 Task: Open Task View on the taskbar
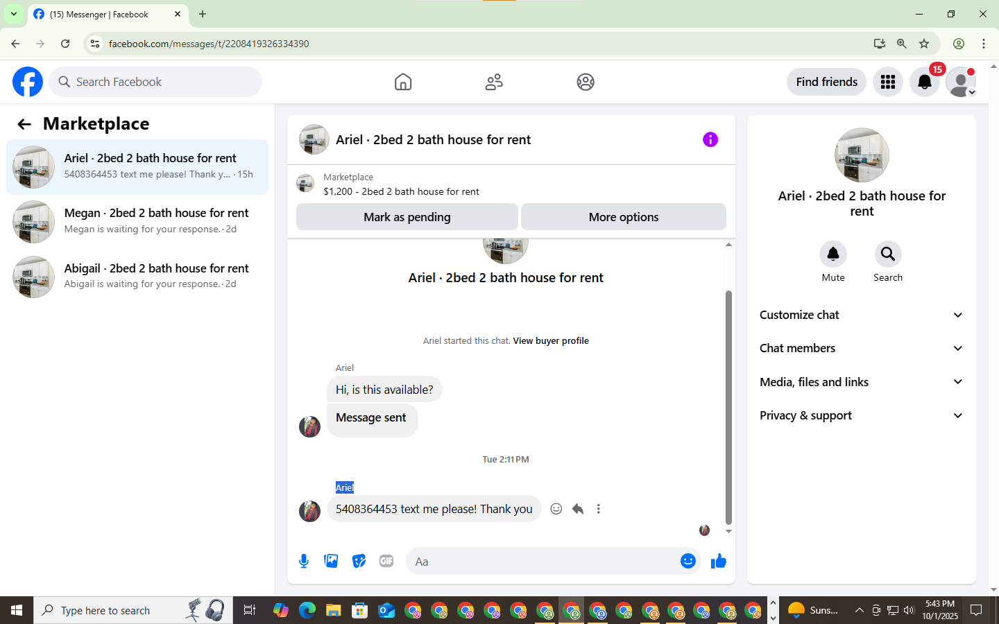pyautogui.click(x=249, y=610)
